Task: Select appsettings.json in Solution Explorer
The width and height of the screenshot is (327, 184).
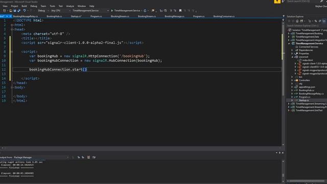Action: pos(307,87)
